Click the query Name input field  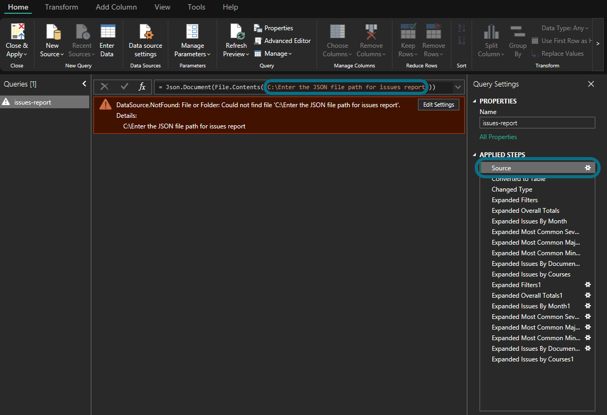pos(537,123)
